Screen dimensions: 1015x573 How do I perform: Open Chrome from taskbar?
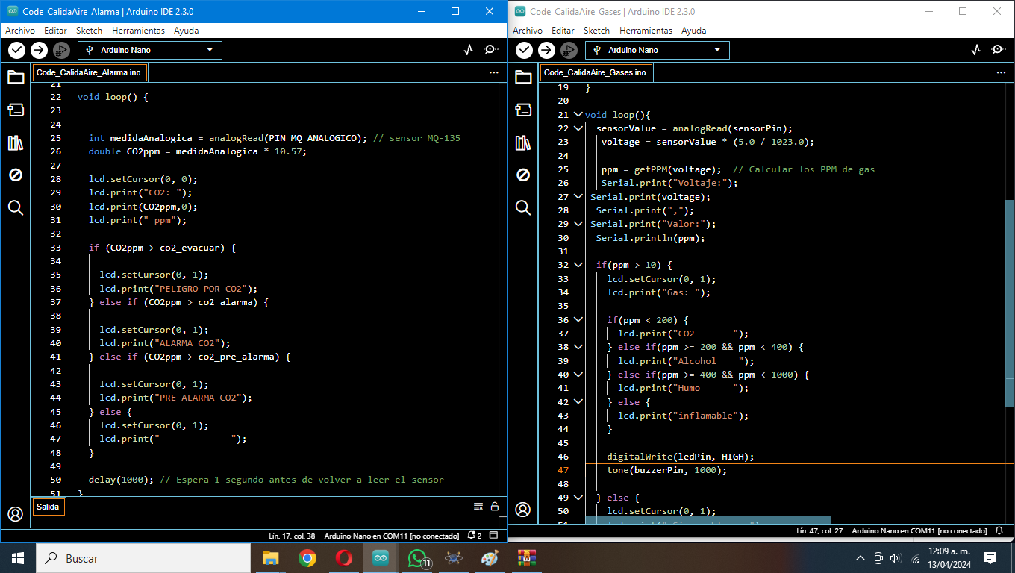(x=307, y=558)
